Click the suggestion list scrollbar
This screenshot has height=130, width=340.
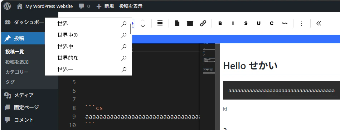tap(131, 29)
